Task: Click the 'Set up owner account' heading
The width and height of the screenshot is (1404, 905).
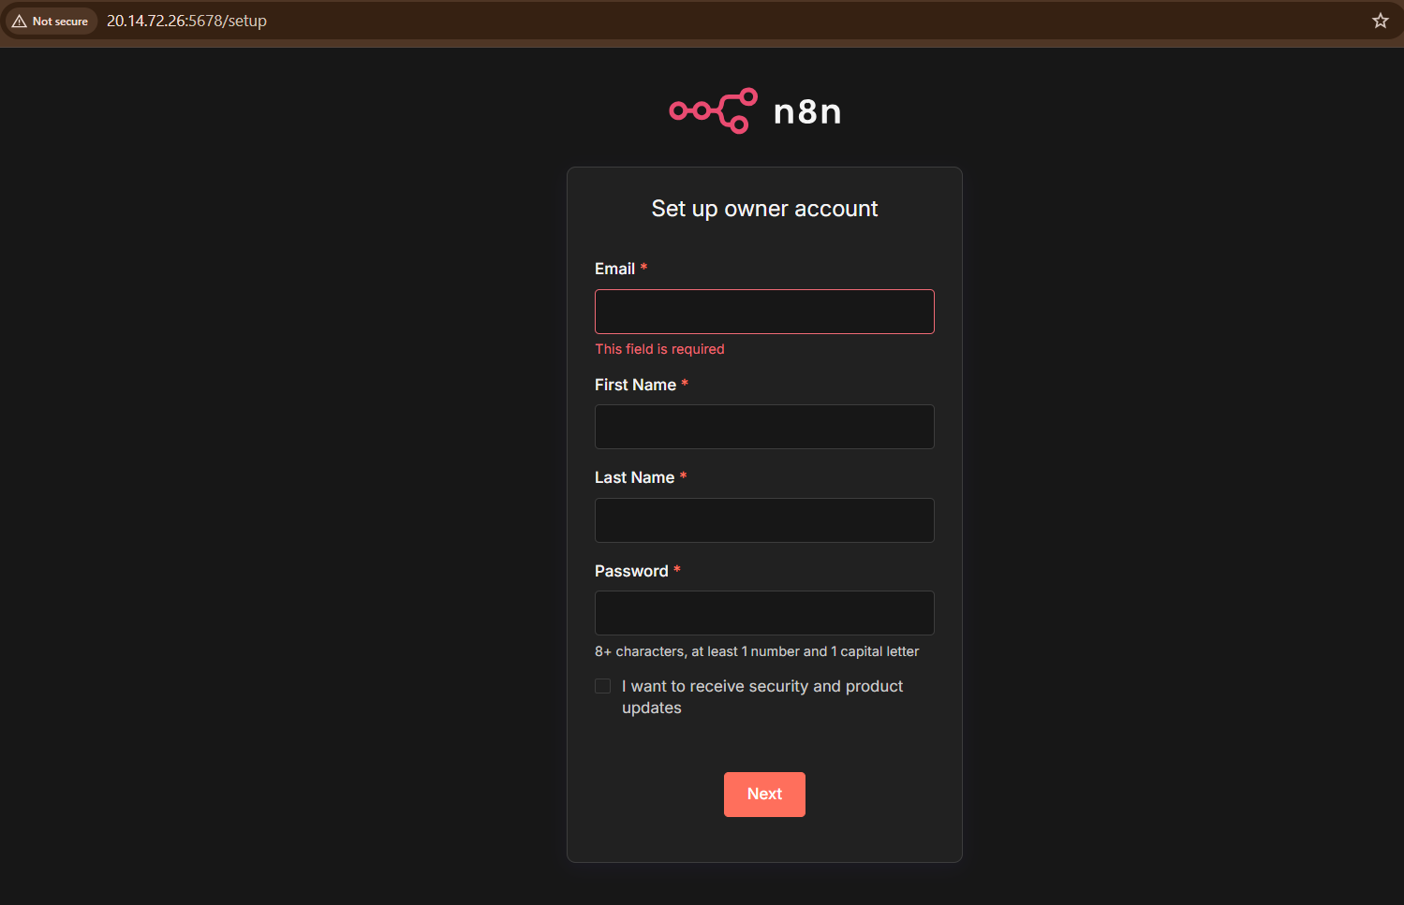Action: (764, 209)
